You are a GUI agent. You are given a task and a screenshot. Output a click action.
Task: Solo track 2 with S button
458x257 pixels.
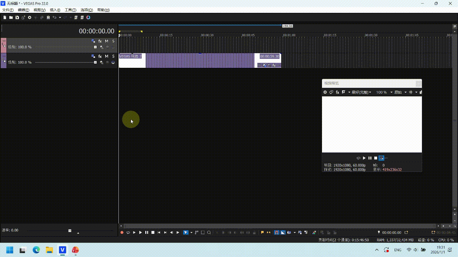(x=113, y=56)
